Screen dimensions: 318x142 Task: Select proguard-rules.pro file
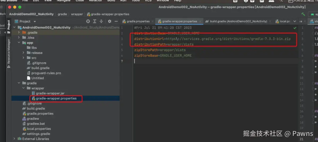[44, 73]
